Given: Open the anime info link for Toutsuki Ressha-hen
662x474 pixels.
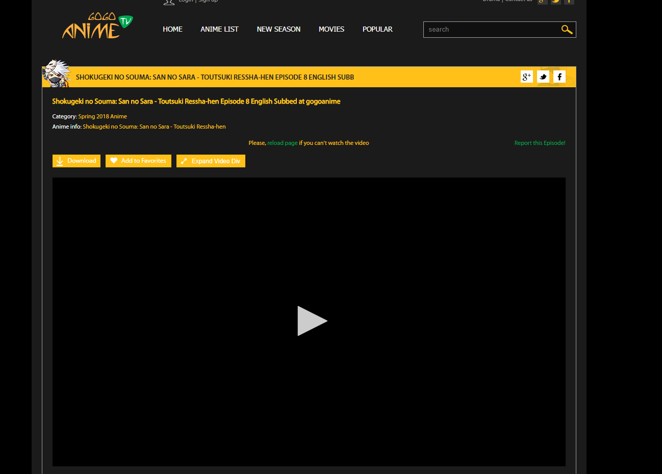Looking at the screenshot, I should [x=154, y=127].
